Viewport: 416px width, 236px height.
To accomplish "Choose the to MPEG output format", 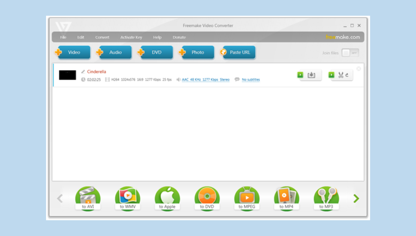I will point(247,199).
